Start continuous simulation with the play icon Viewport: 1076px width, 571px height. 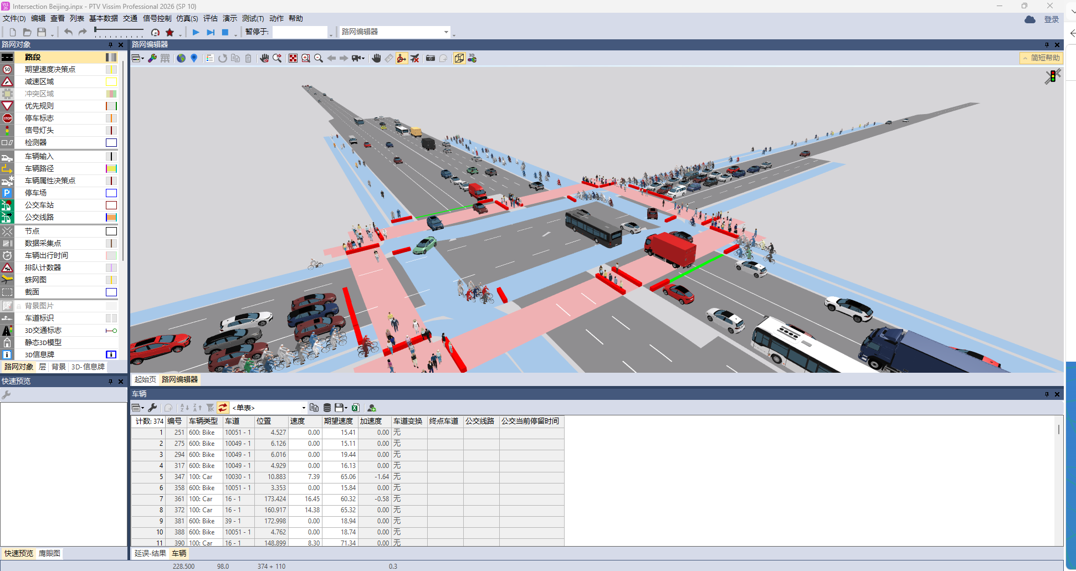[196, 32]
